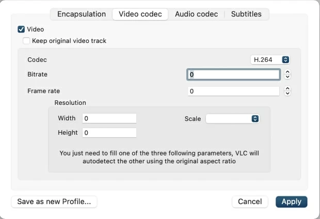The height and width of the screenshot is (219, 320).
Task: Open the Scale dropdown
Action: tap(232, 119)
